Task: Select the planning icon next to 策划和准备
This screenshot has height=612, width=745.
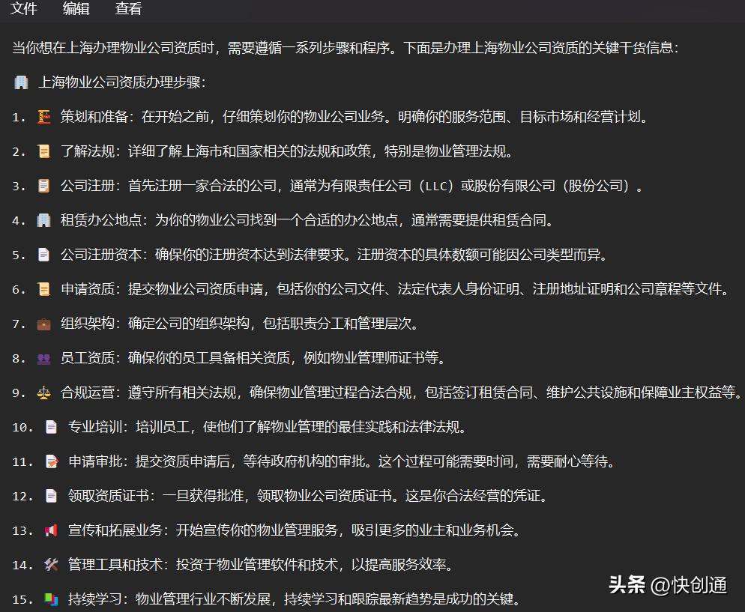Action: click(43, 117)
